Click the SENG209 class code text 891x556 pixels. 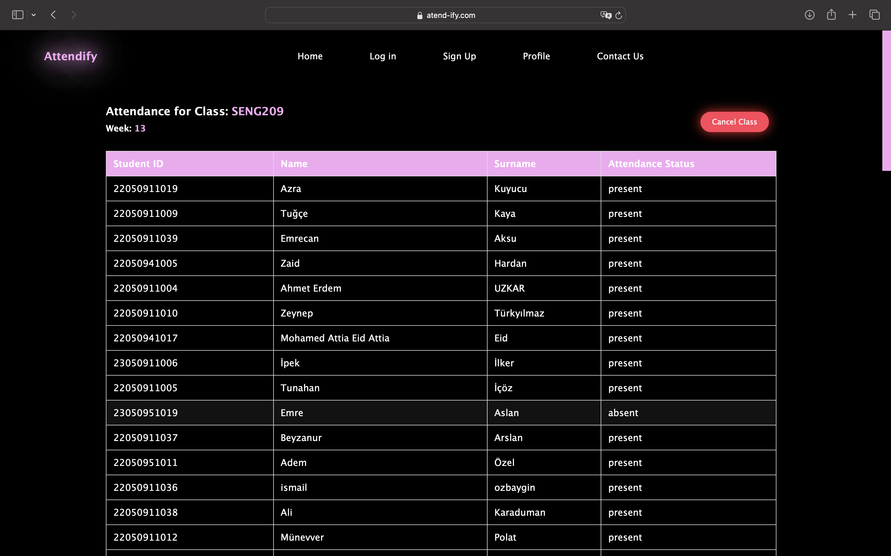(257, 111)
